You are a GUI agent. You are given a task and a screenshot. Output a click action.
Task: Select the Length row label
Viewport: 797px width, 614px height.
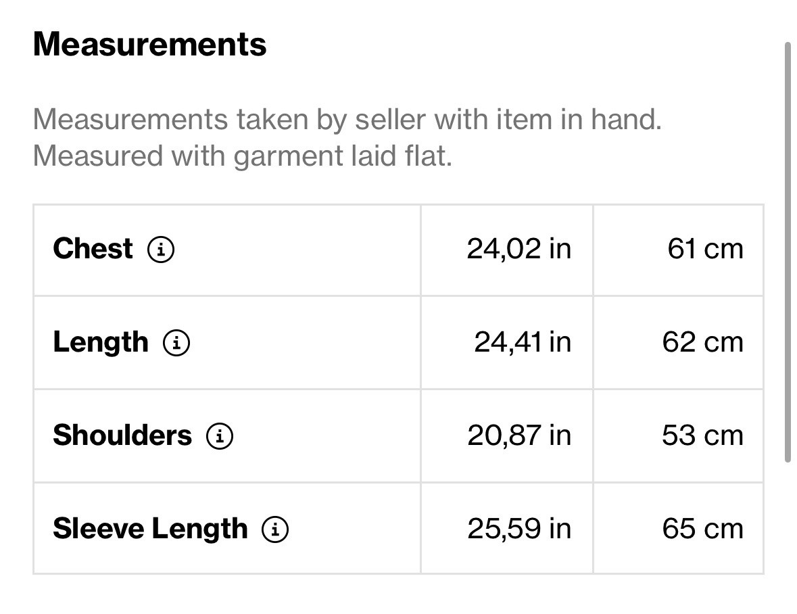point(101,342)
